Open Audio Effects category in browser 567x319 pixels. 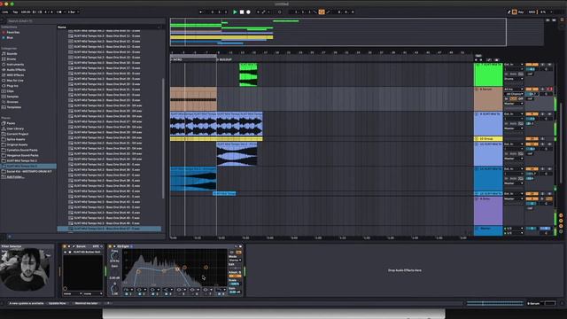16,70
